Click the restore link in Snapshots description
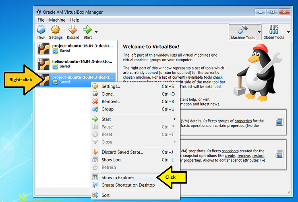 pyautogui.click(x=258, y=156)
